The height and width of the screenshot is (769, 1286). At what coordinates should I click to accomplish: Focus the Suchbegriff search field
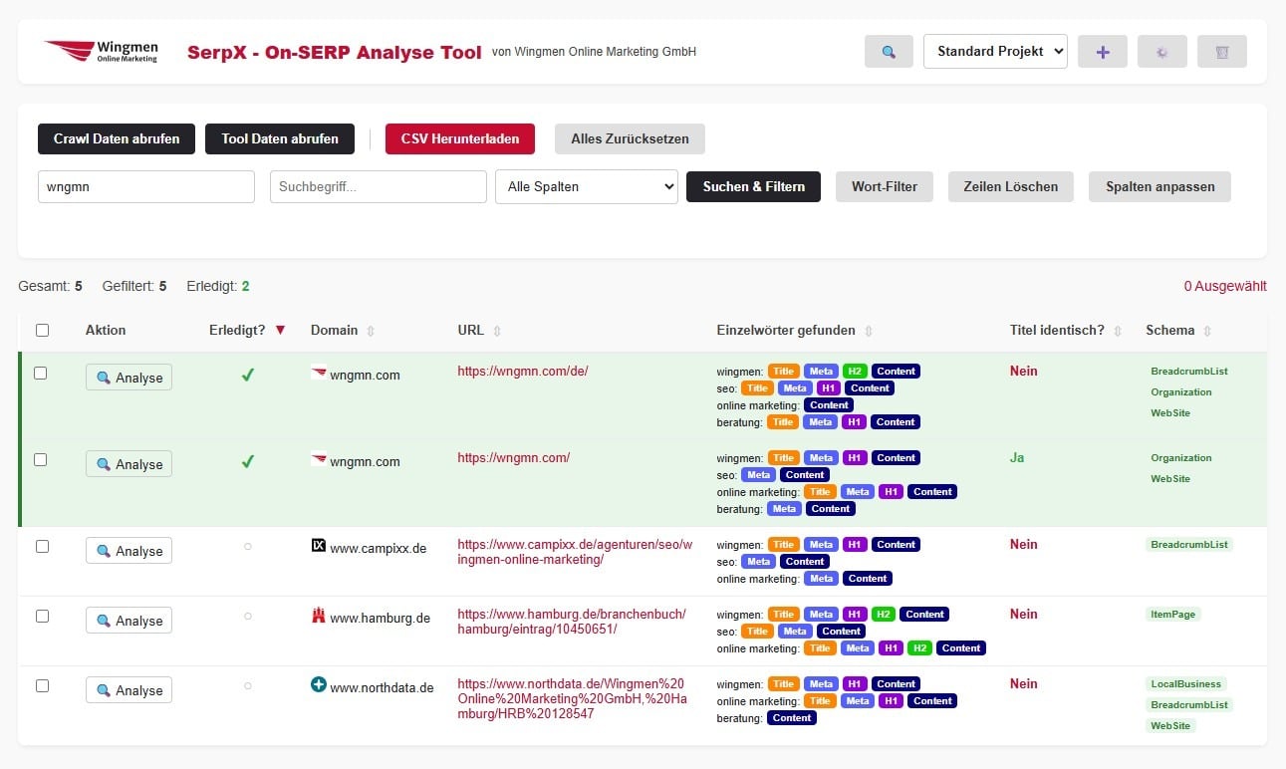(379, 186)
